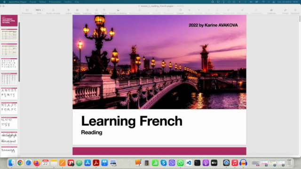The height and width of the screenshot is (169, 301).
Task: Open the Présentation view toolbar button
Action: (27, 11)
